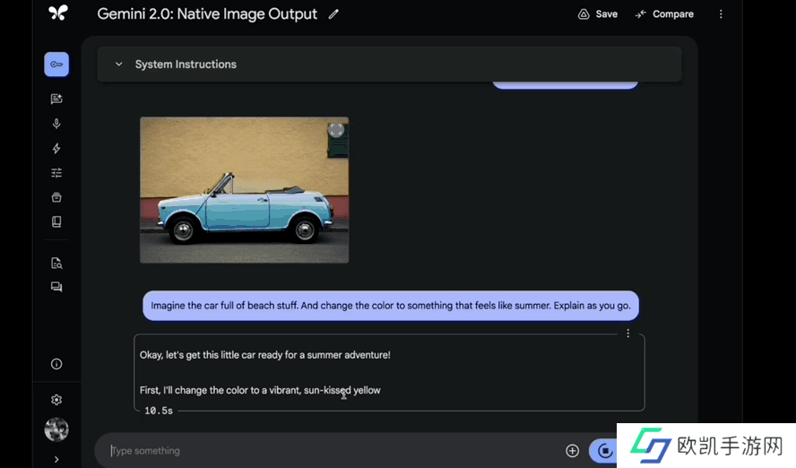Image resolution: width=796 pixels, height=468 pixels.
Task: Expand the System Instructions section
Action: coord(118,65)
